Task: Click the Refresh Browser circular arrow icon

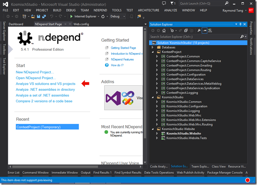Action: tap(103, 16)
